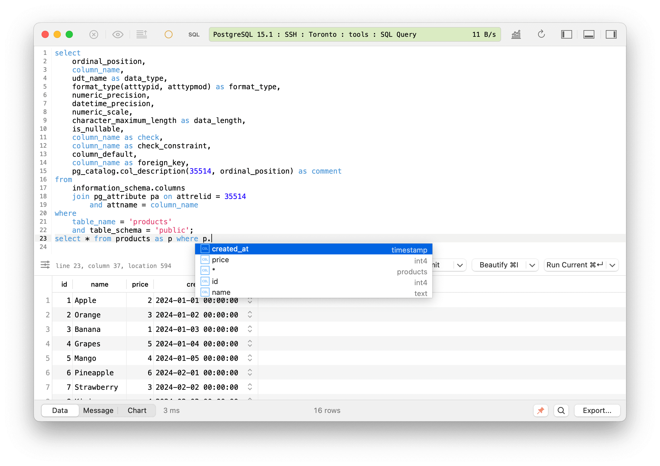The width and height of the screenshot is (660, 466).
Task: Click the close circle icon in the toolbar
Action: point(94,34)
